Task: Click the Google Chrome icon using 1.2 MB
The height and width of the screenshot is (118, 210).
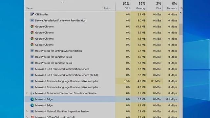Action: (x=32, y=45)
